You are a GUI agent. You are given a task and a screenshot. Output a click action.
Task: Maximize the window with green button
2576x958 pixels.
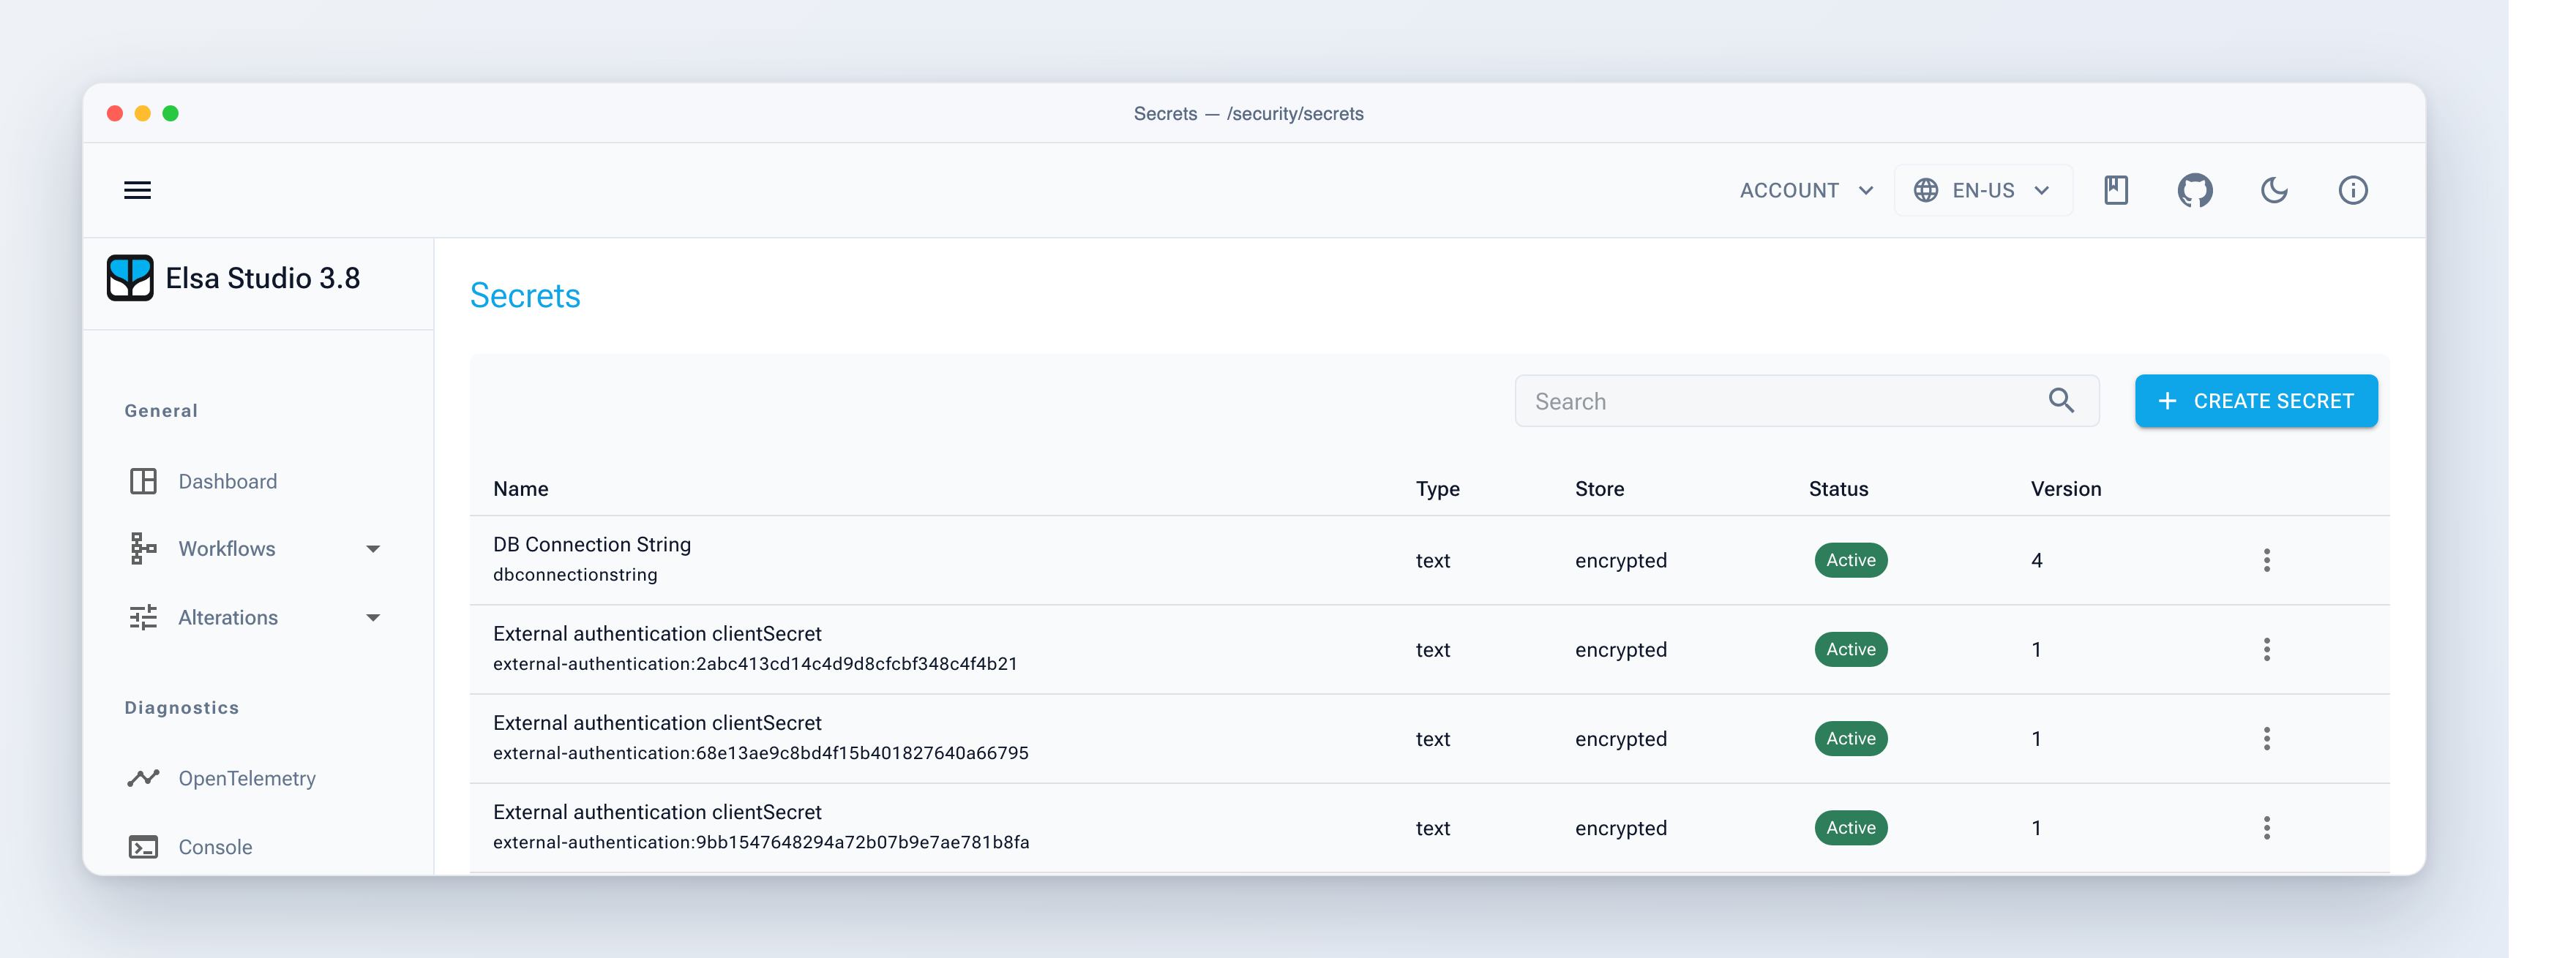click(x=171, y=113)
